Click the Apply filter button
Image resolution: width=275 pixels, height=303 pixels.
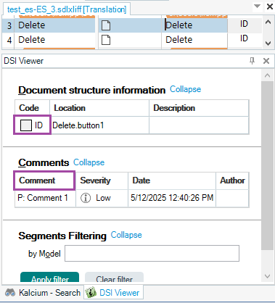tap(49, 277)
